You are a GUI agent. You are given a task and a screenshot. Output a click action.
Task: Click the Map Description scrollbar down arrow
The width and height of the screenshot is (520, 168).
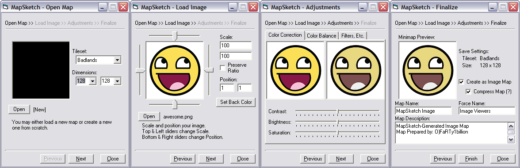pyautogui.click(x=511, y=140)
